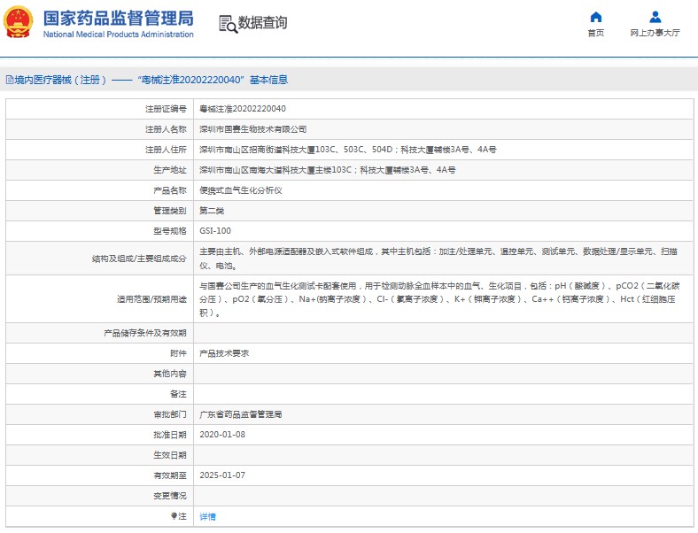
Task: Click the product name 便携式血气生化分析仪
Action: pyautogui.click(x=240, y=190)
